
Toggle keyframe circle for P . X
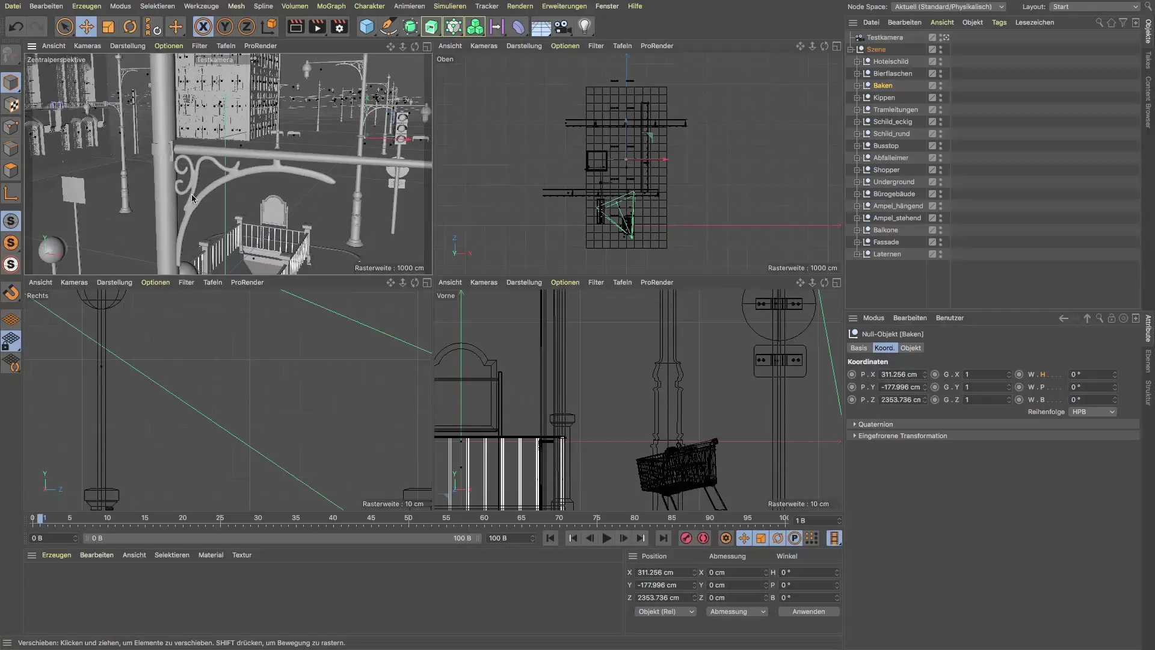[852, 374]
